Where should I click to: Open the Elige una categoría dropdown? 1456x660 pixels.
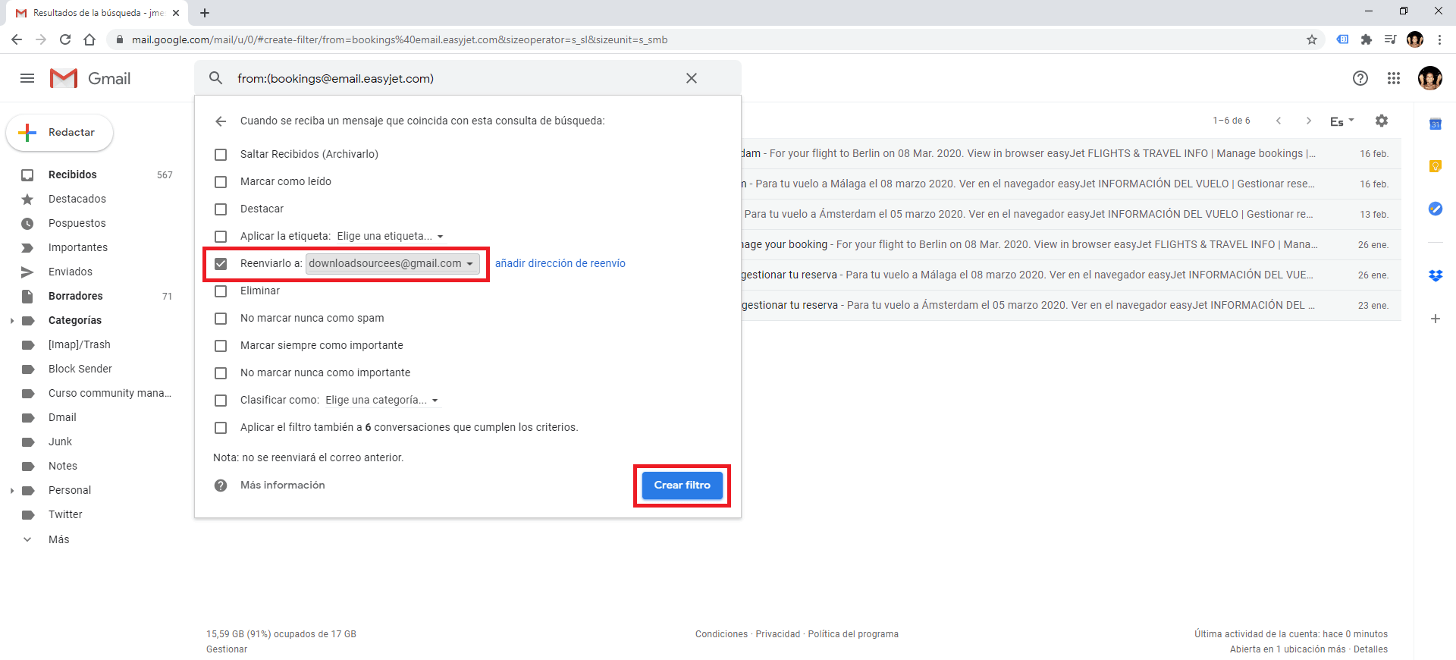point(382,400)
